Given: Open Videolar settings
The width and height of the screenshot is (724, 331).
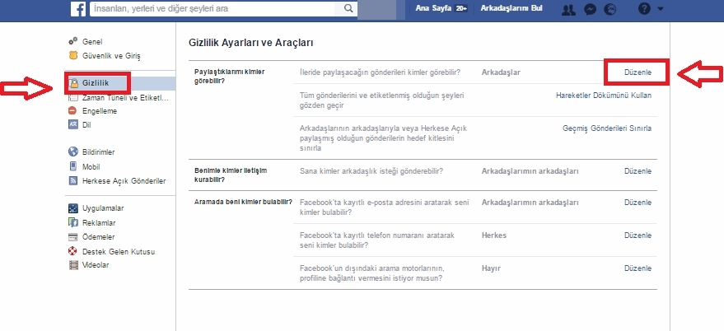Looking at the screenshot, I should [x=96, y=265].
